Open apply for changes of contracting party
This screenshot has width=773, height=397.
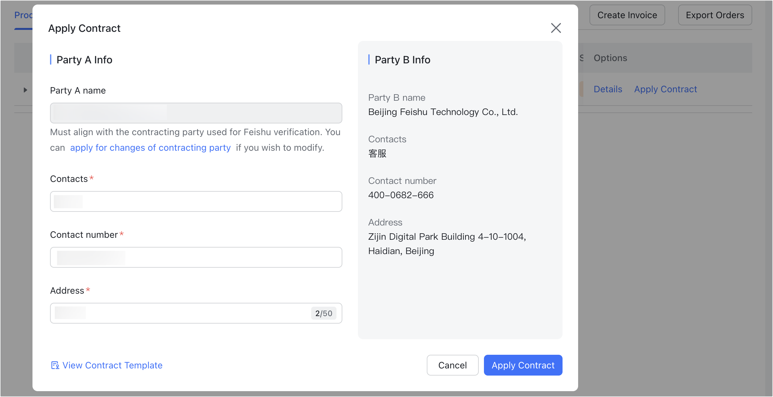click(x=150, y=147)
